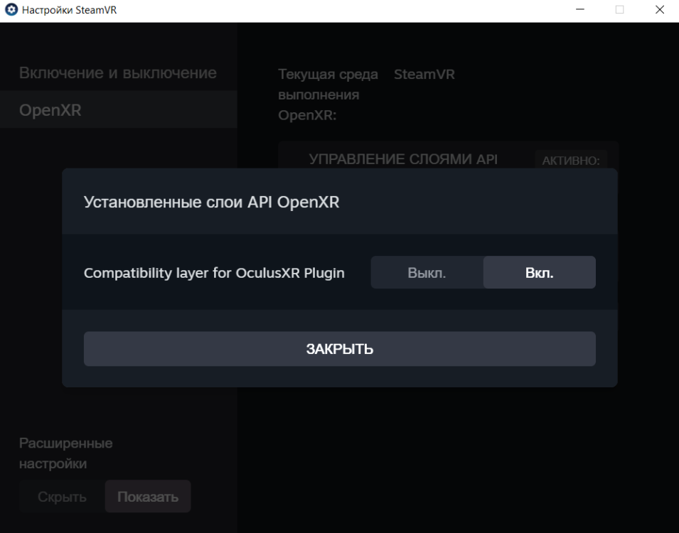Image resolution: width=679 pixels, height=533 pixels.
Task: Click the АКТИВНО: status badge
Action: [x=571, y=160]
